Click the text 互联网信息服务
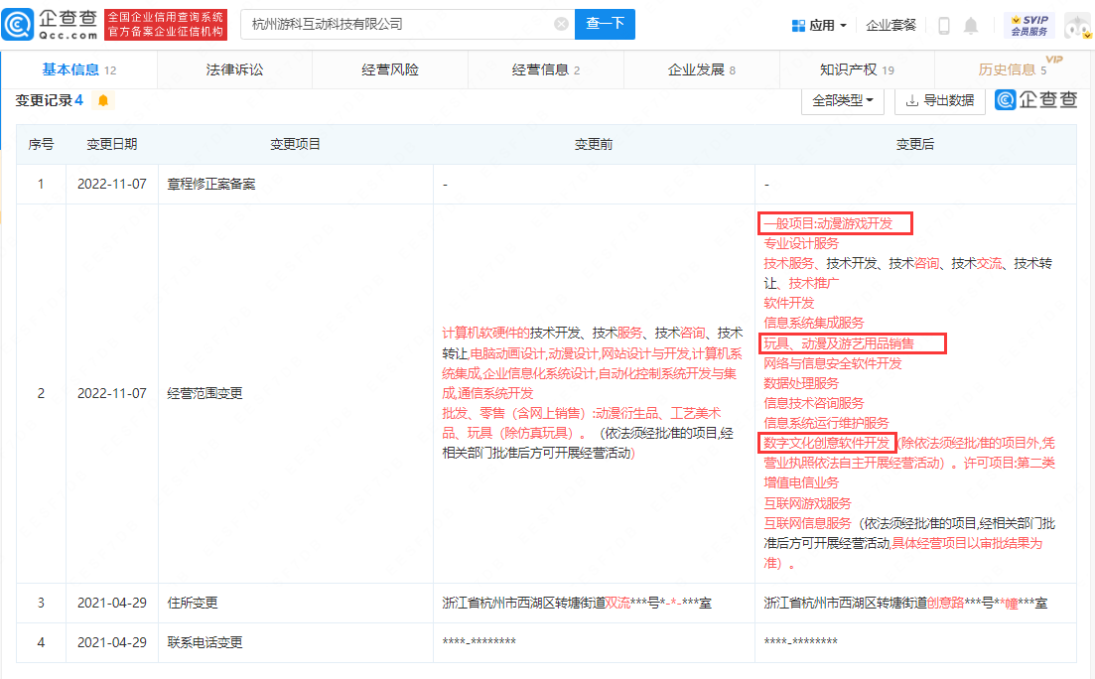Screen dimensions: 1095x679 tap(807, 523)
